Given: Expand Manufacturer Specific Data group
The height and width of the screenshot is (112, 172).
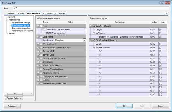Looking at the screenshot, I should pos(38,84).
